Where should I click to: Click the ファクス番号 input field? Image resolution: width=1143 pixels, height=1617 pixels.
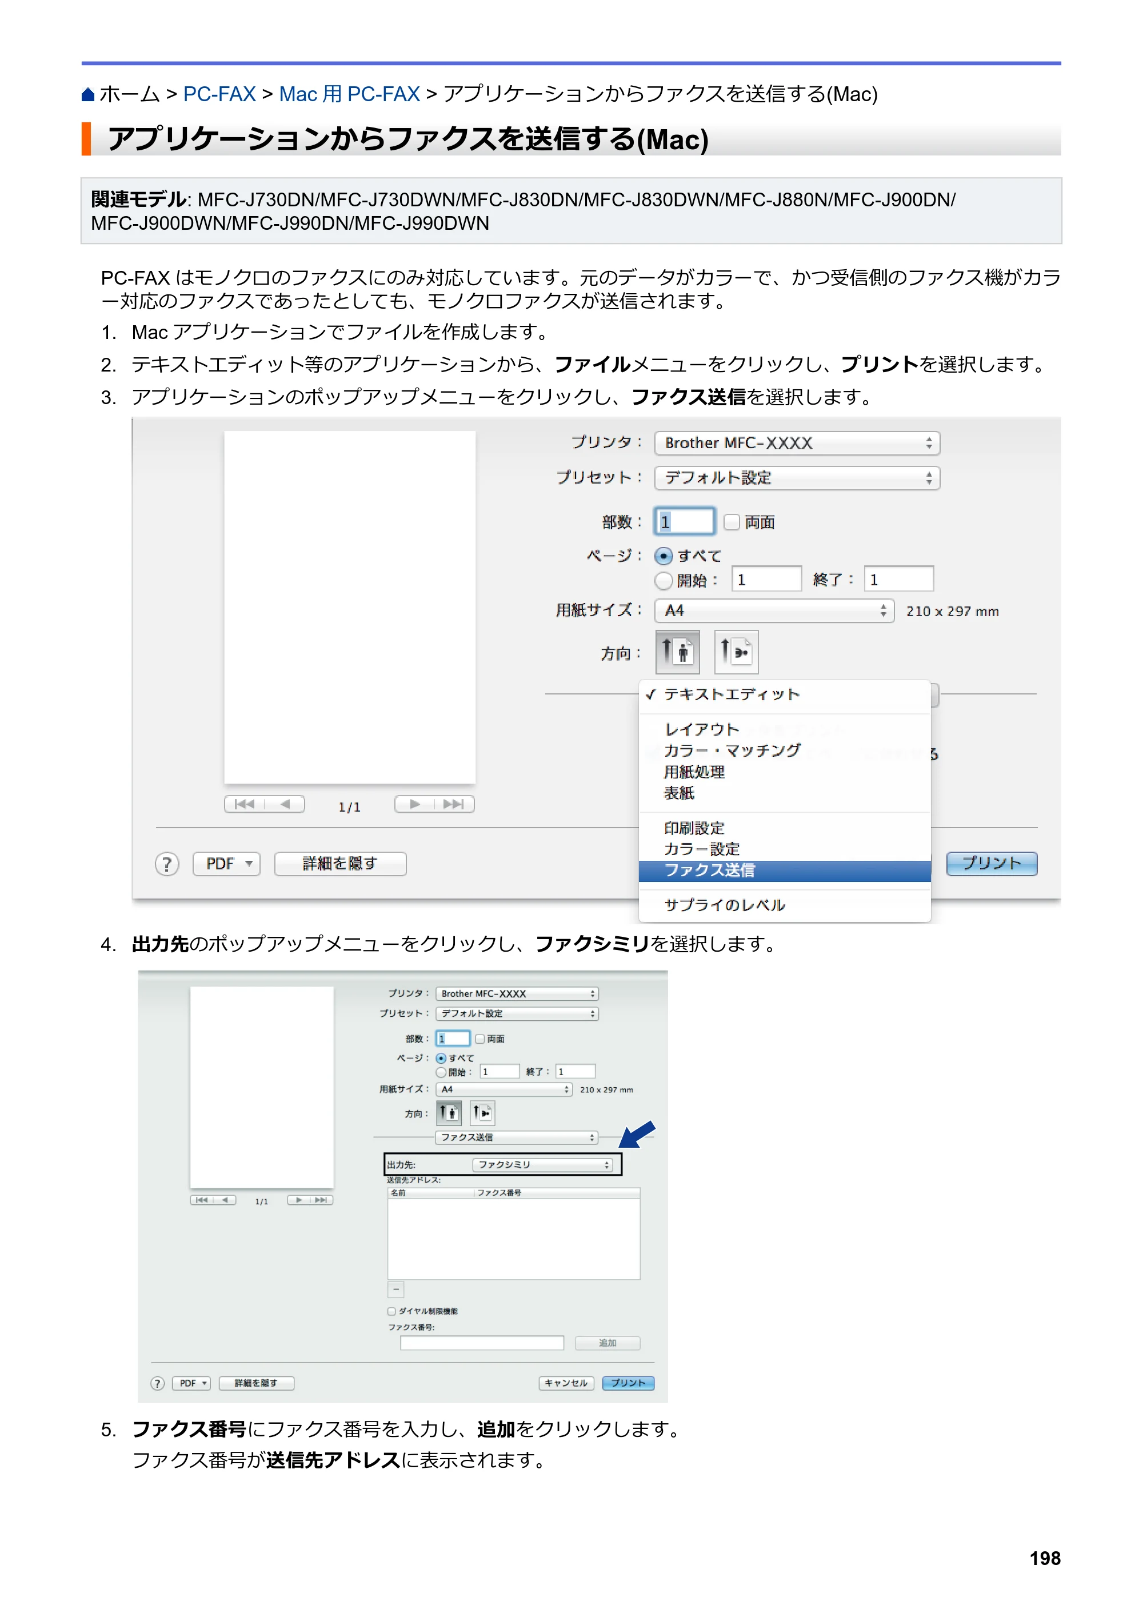[x=482, y=1343]
